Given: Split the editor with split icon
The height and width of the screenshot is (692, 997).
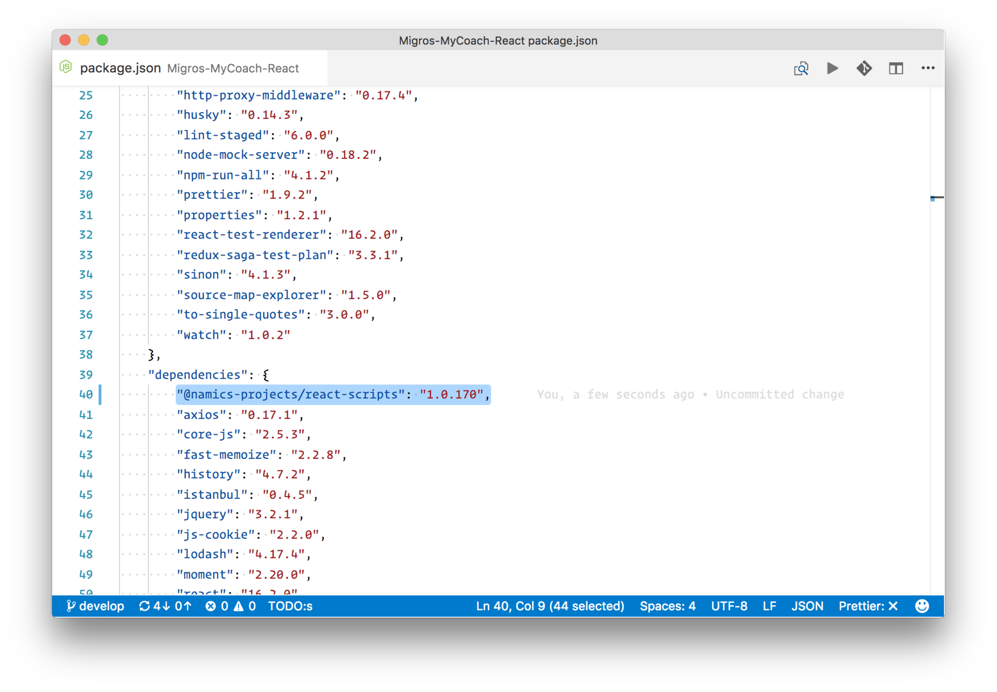Looking at the screenshot, I should point(896,68).
